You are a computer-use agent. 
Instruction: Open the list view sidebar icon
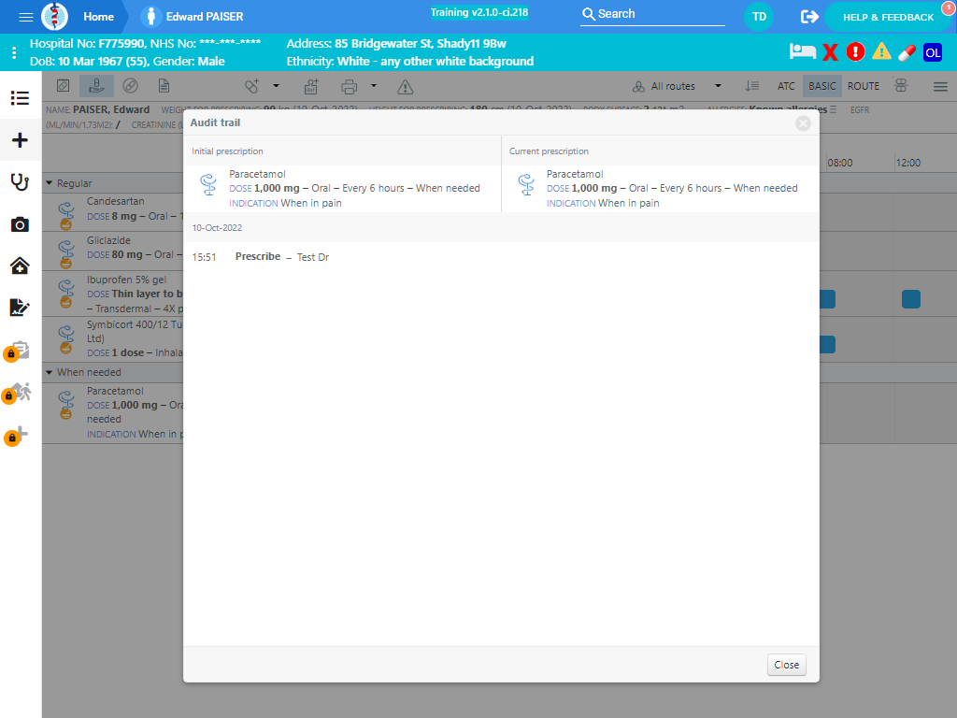click(x=21, y=97)
